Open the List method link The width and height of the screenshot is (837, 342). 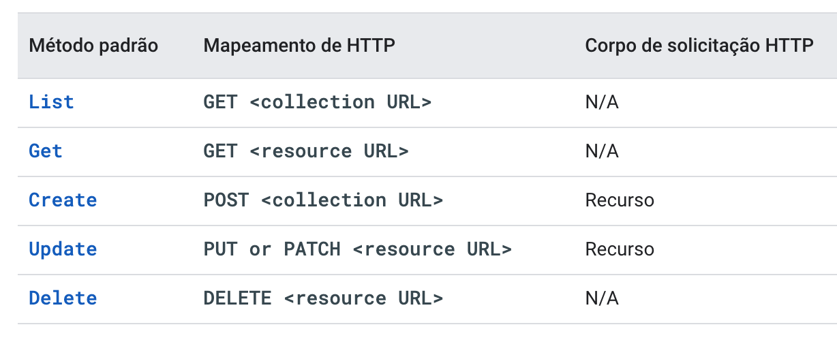[51, 102]
